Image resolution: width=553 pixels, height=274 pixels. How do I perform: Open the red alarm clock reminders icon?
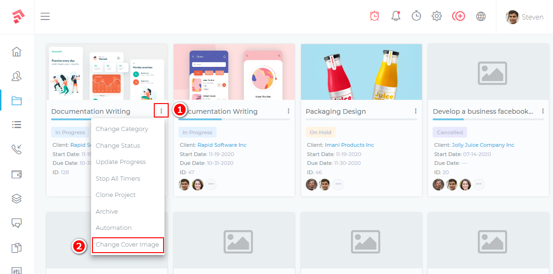point(375,16)
